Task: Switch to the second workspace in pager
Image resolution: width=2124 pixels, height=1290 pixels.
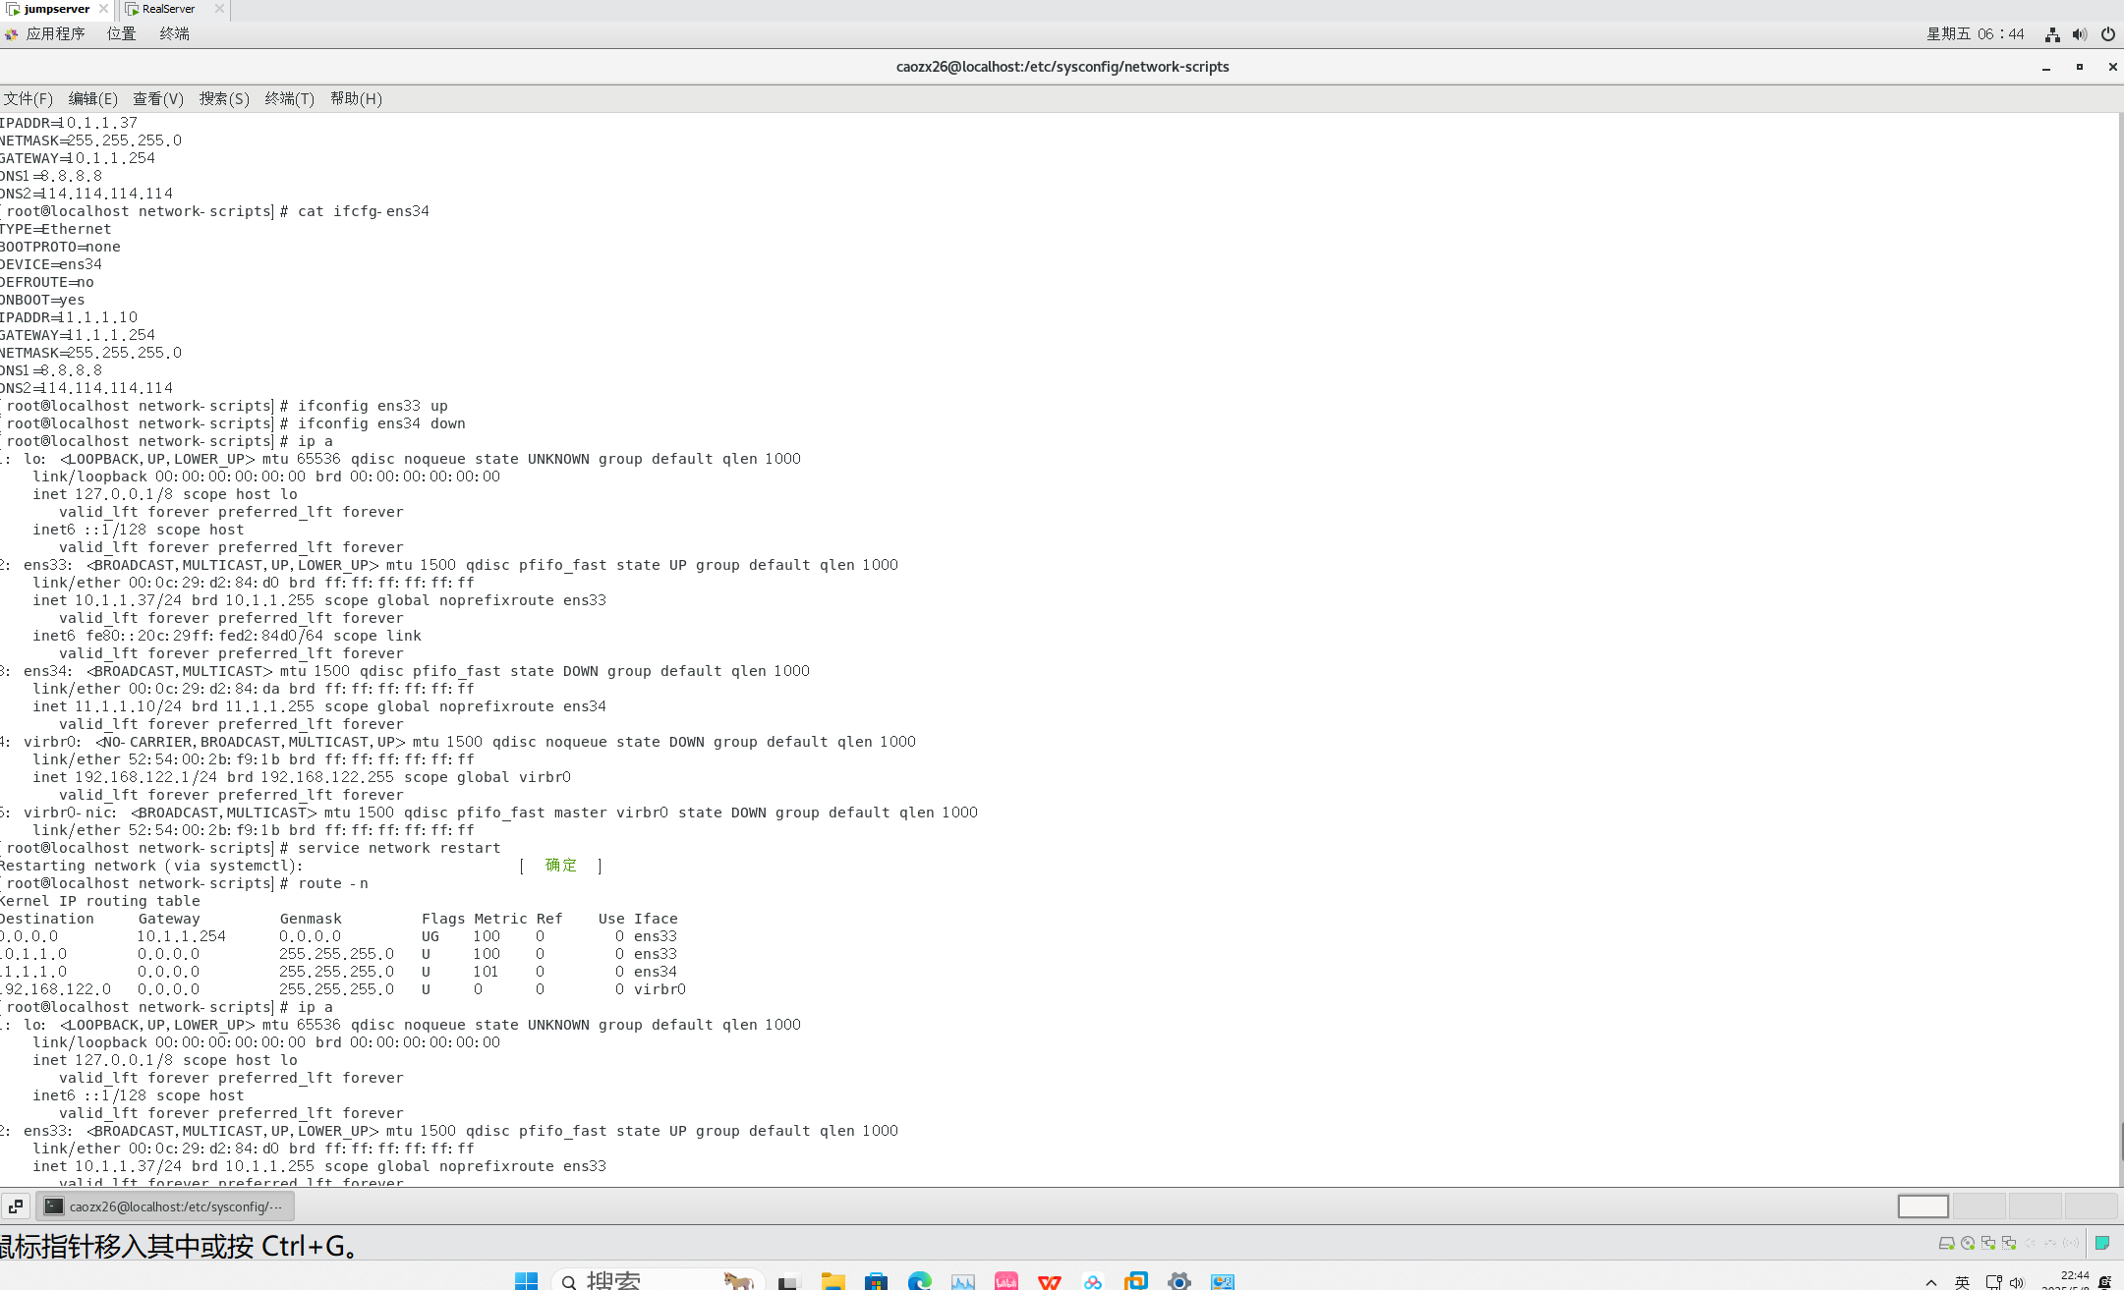Action: point(1979,1206)
